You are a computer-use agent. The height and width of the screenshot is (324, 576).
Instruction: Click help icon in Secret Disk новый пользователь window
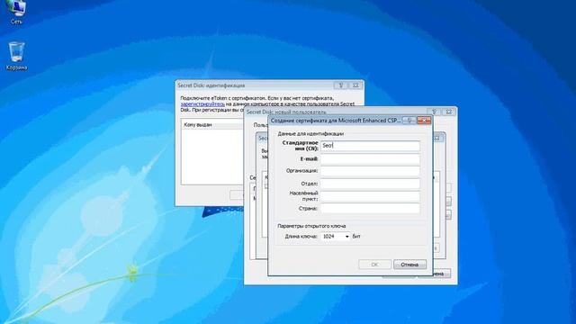pyautogui.click(x=434, y=112)
